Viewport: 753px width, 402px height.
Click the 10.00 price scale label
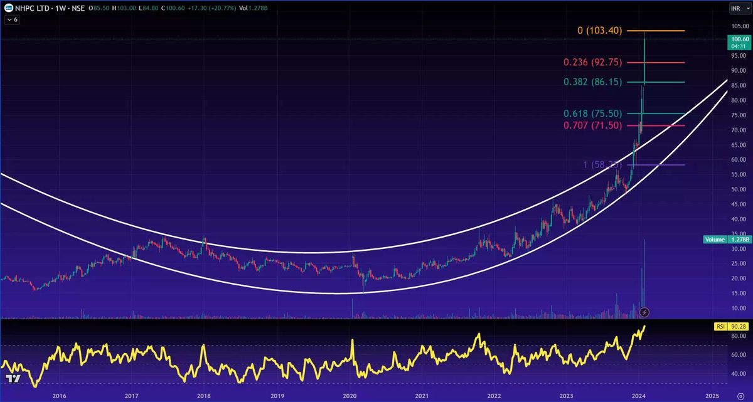pos(738,309)
